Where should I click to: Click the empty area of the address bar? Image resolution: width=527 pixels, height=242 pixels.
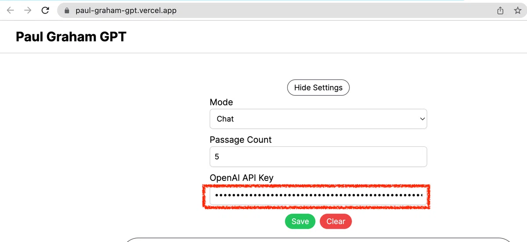point(334,11)
